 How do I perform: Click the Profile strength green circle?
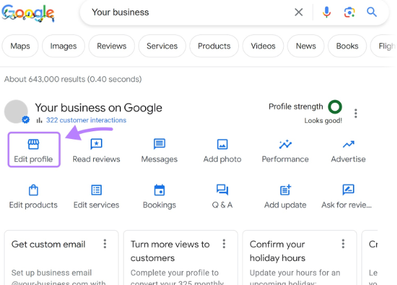click(335, 107)
